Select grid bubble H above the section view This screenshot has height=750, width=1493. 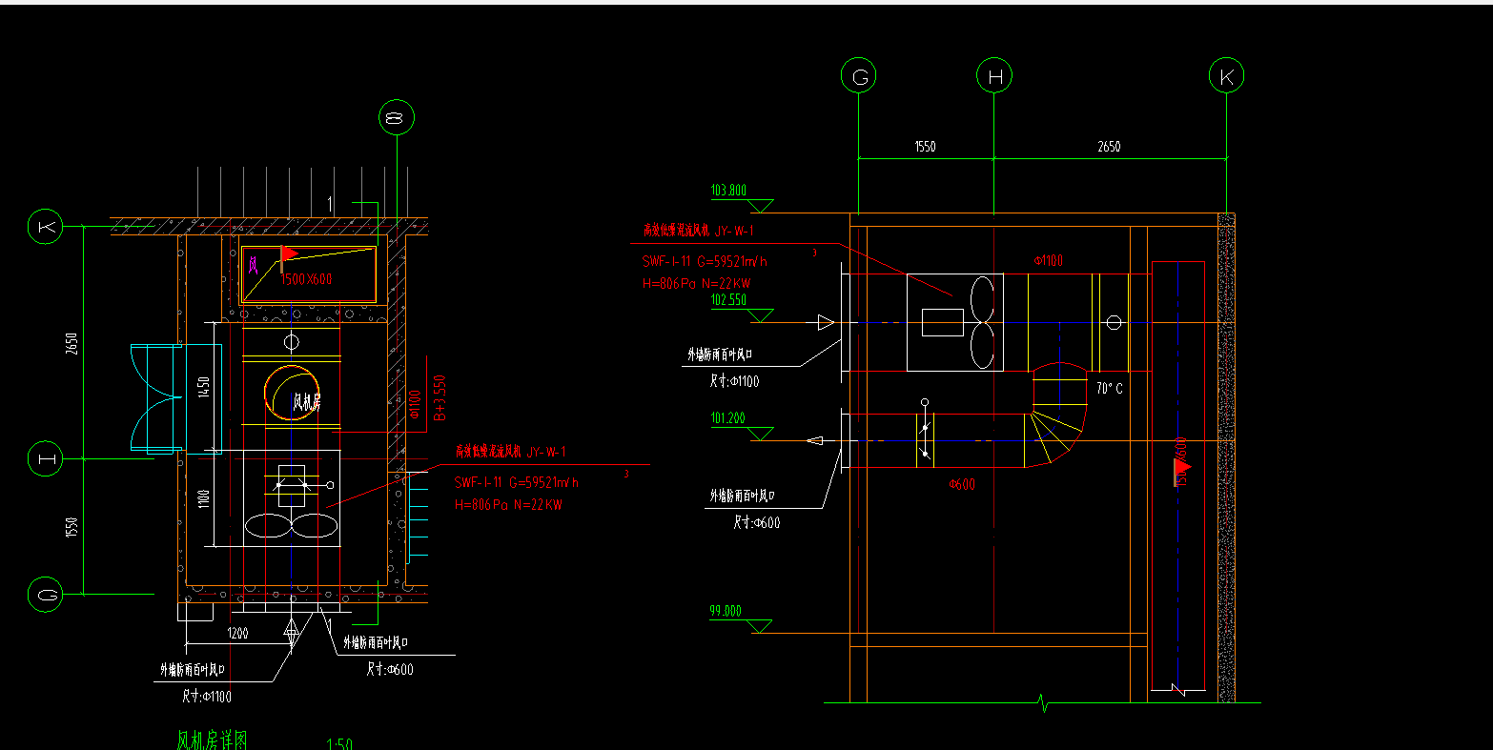994,76
